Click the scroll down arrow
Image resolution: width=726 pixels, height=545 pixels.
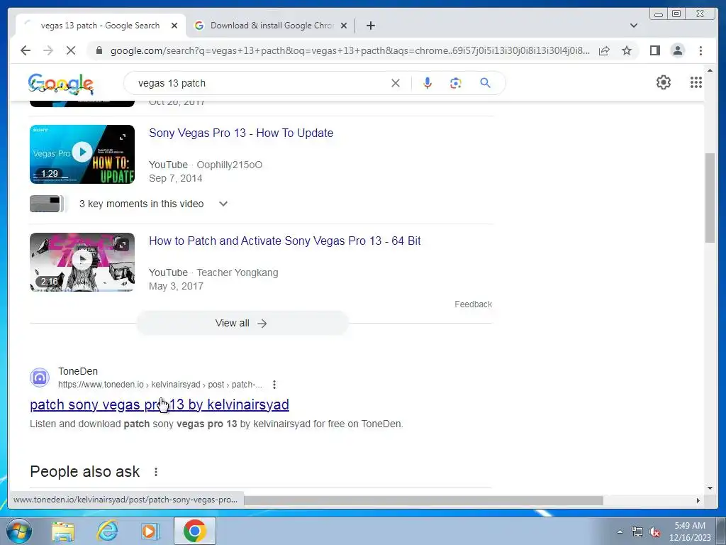710,488
